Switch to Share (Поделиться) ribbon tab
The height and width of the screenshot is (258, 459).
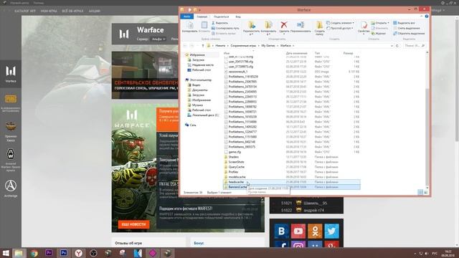[222, 16]
